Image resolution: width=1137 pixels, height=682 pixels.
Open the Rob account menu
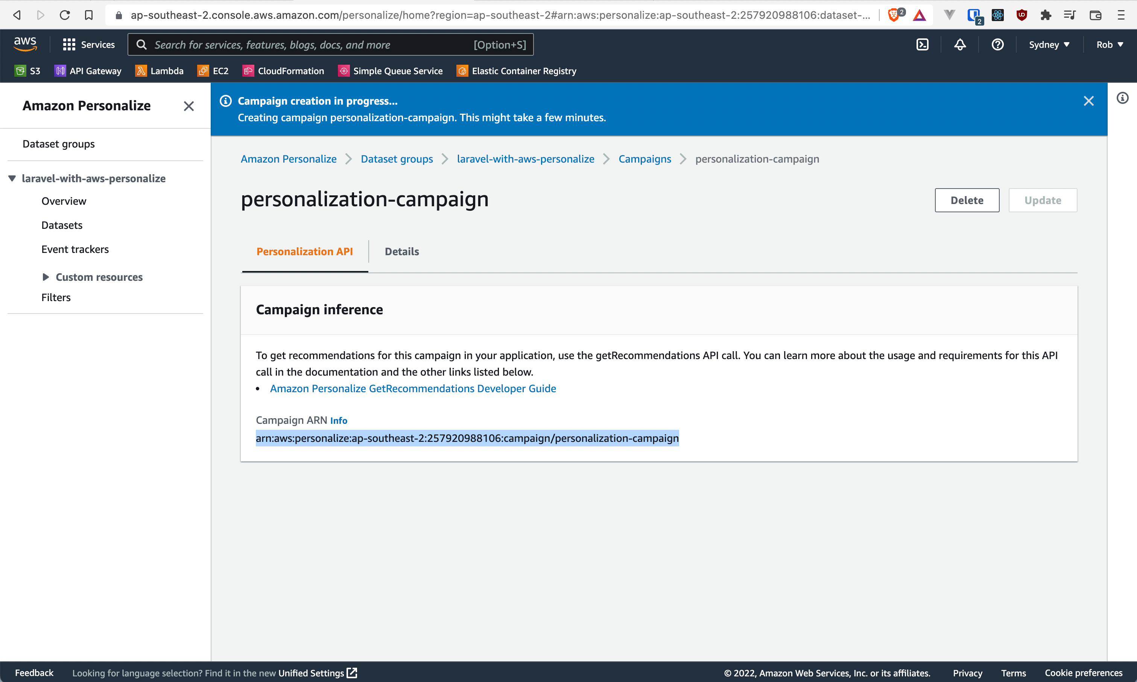1109,44
